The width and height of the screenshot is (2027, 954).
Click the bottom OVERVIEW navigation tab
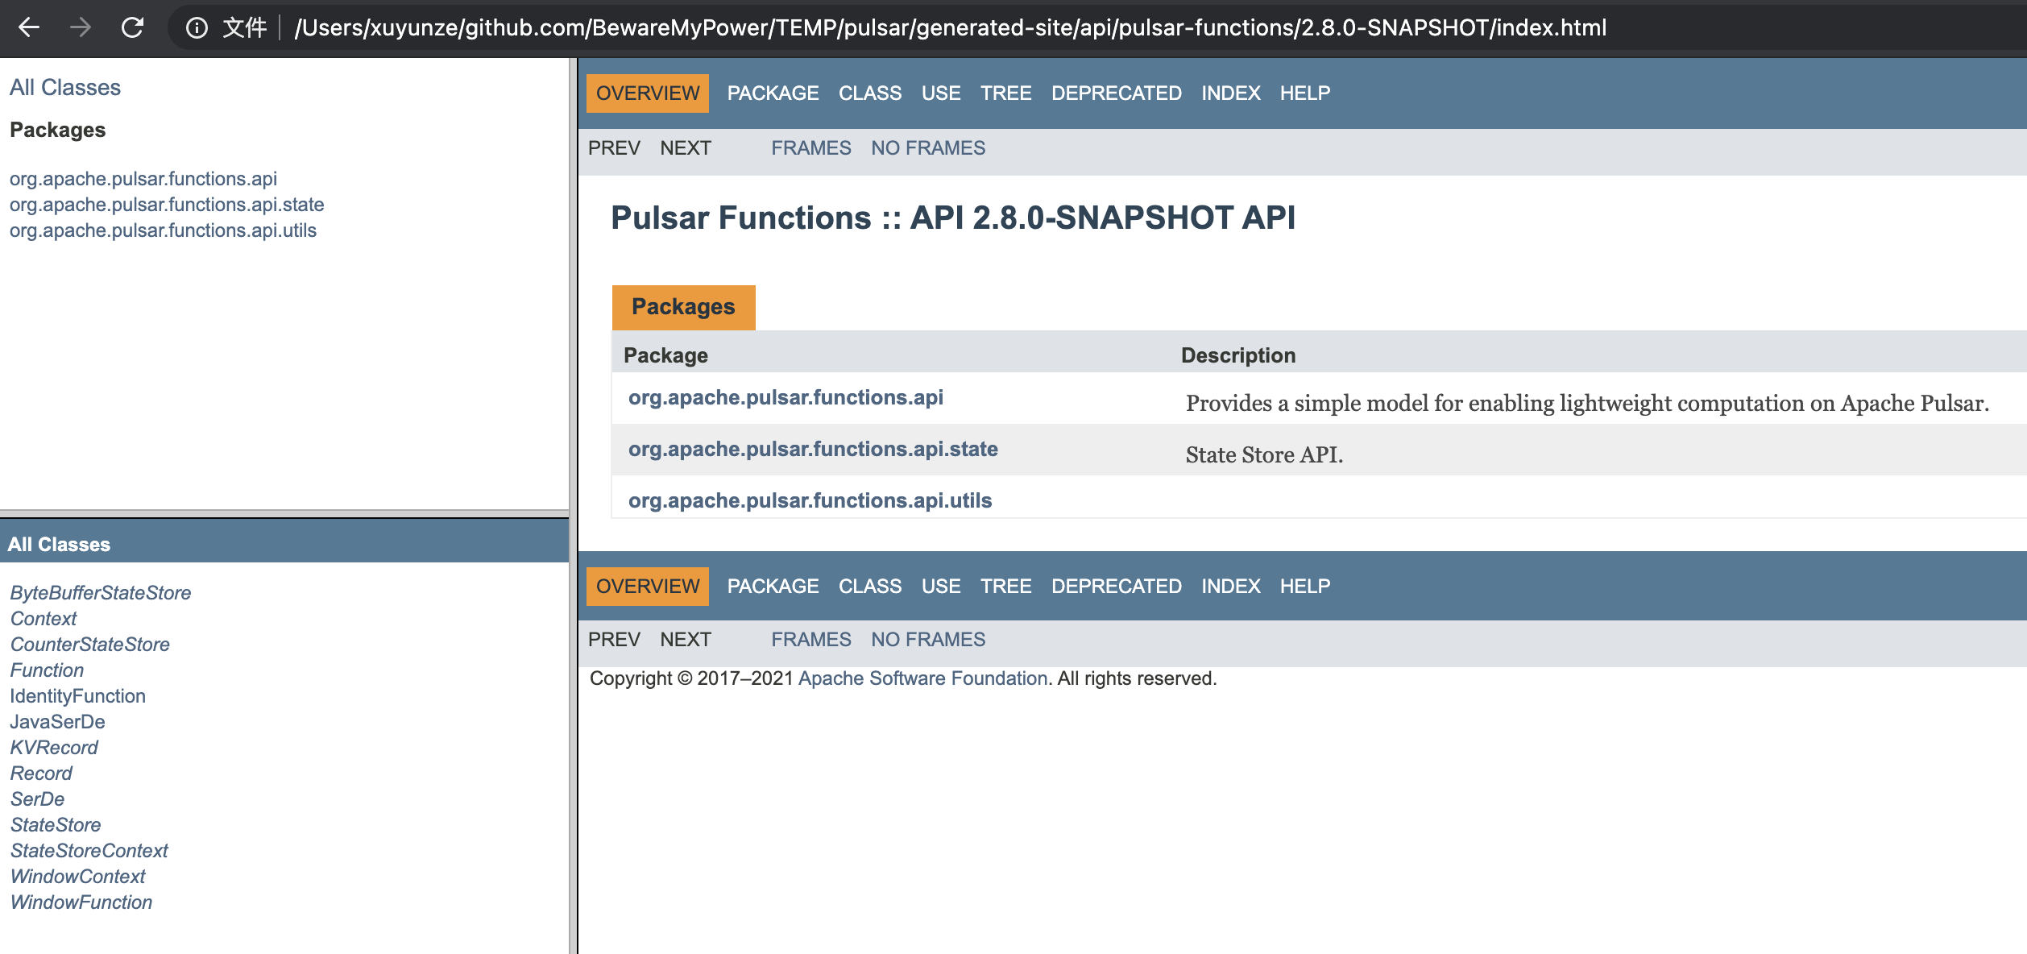(648, 587)
